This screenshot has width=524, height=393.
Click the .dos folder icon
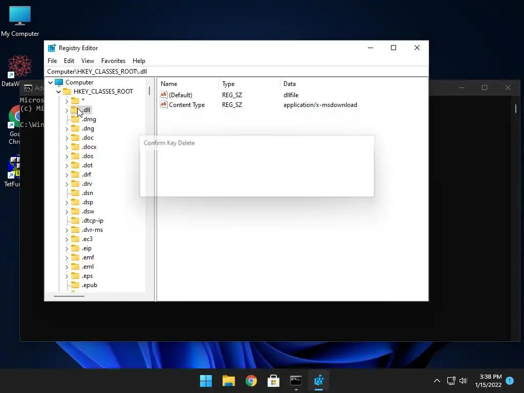coord(75,156)
